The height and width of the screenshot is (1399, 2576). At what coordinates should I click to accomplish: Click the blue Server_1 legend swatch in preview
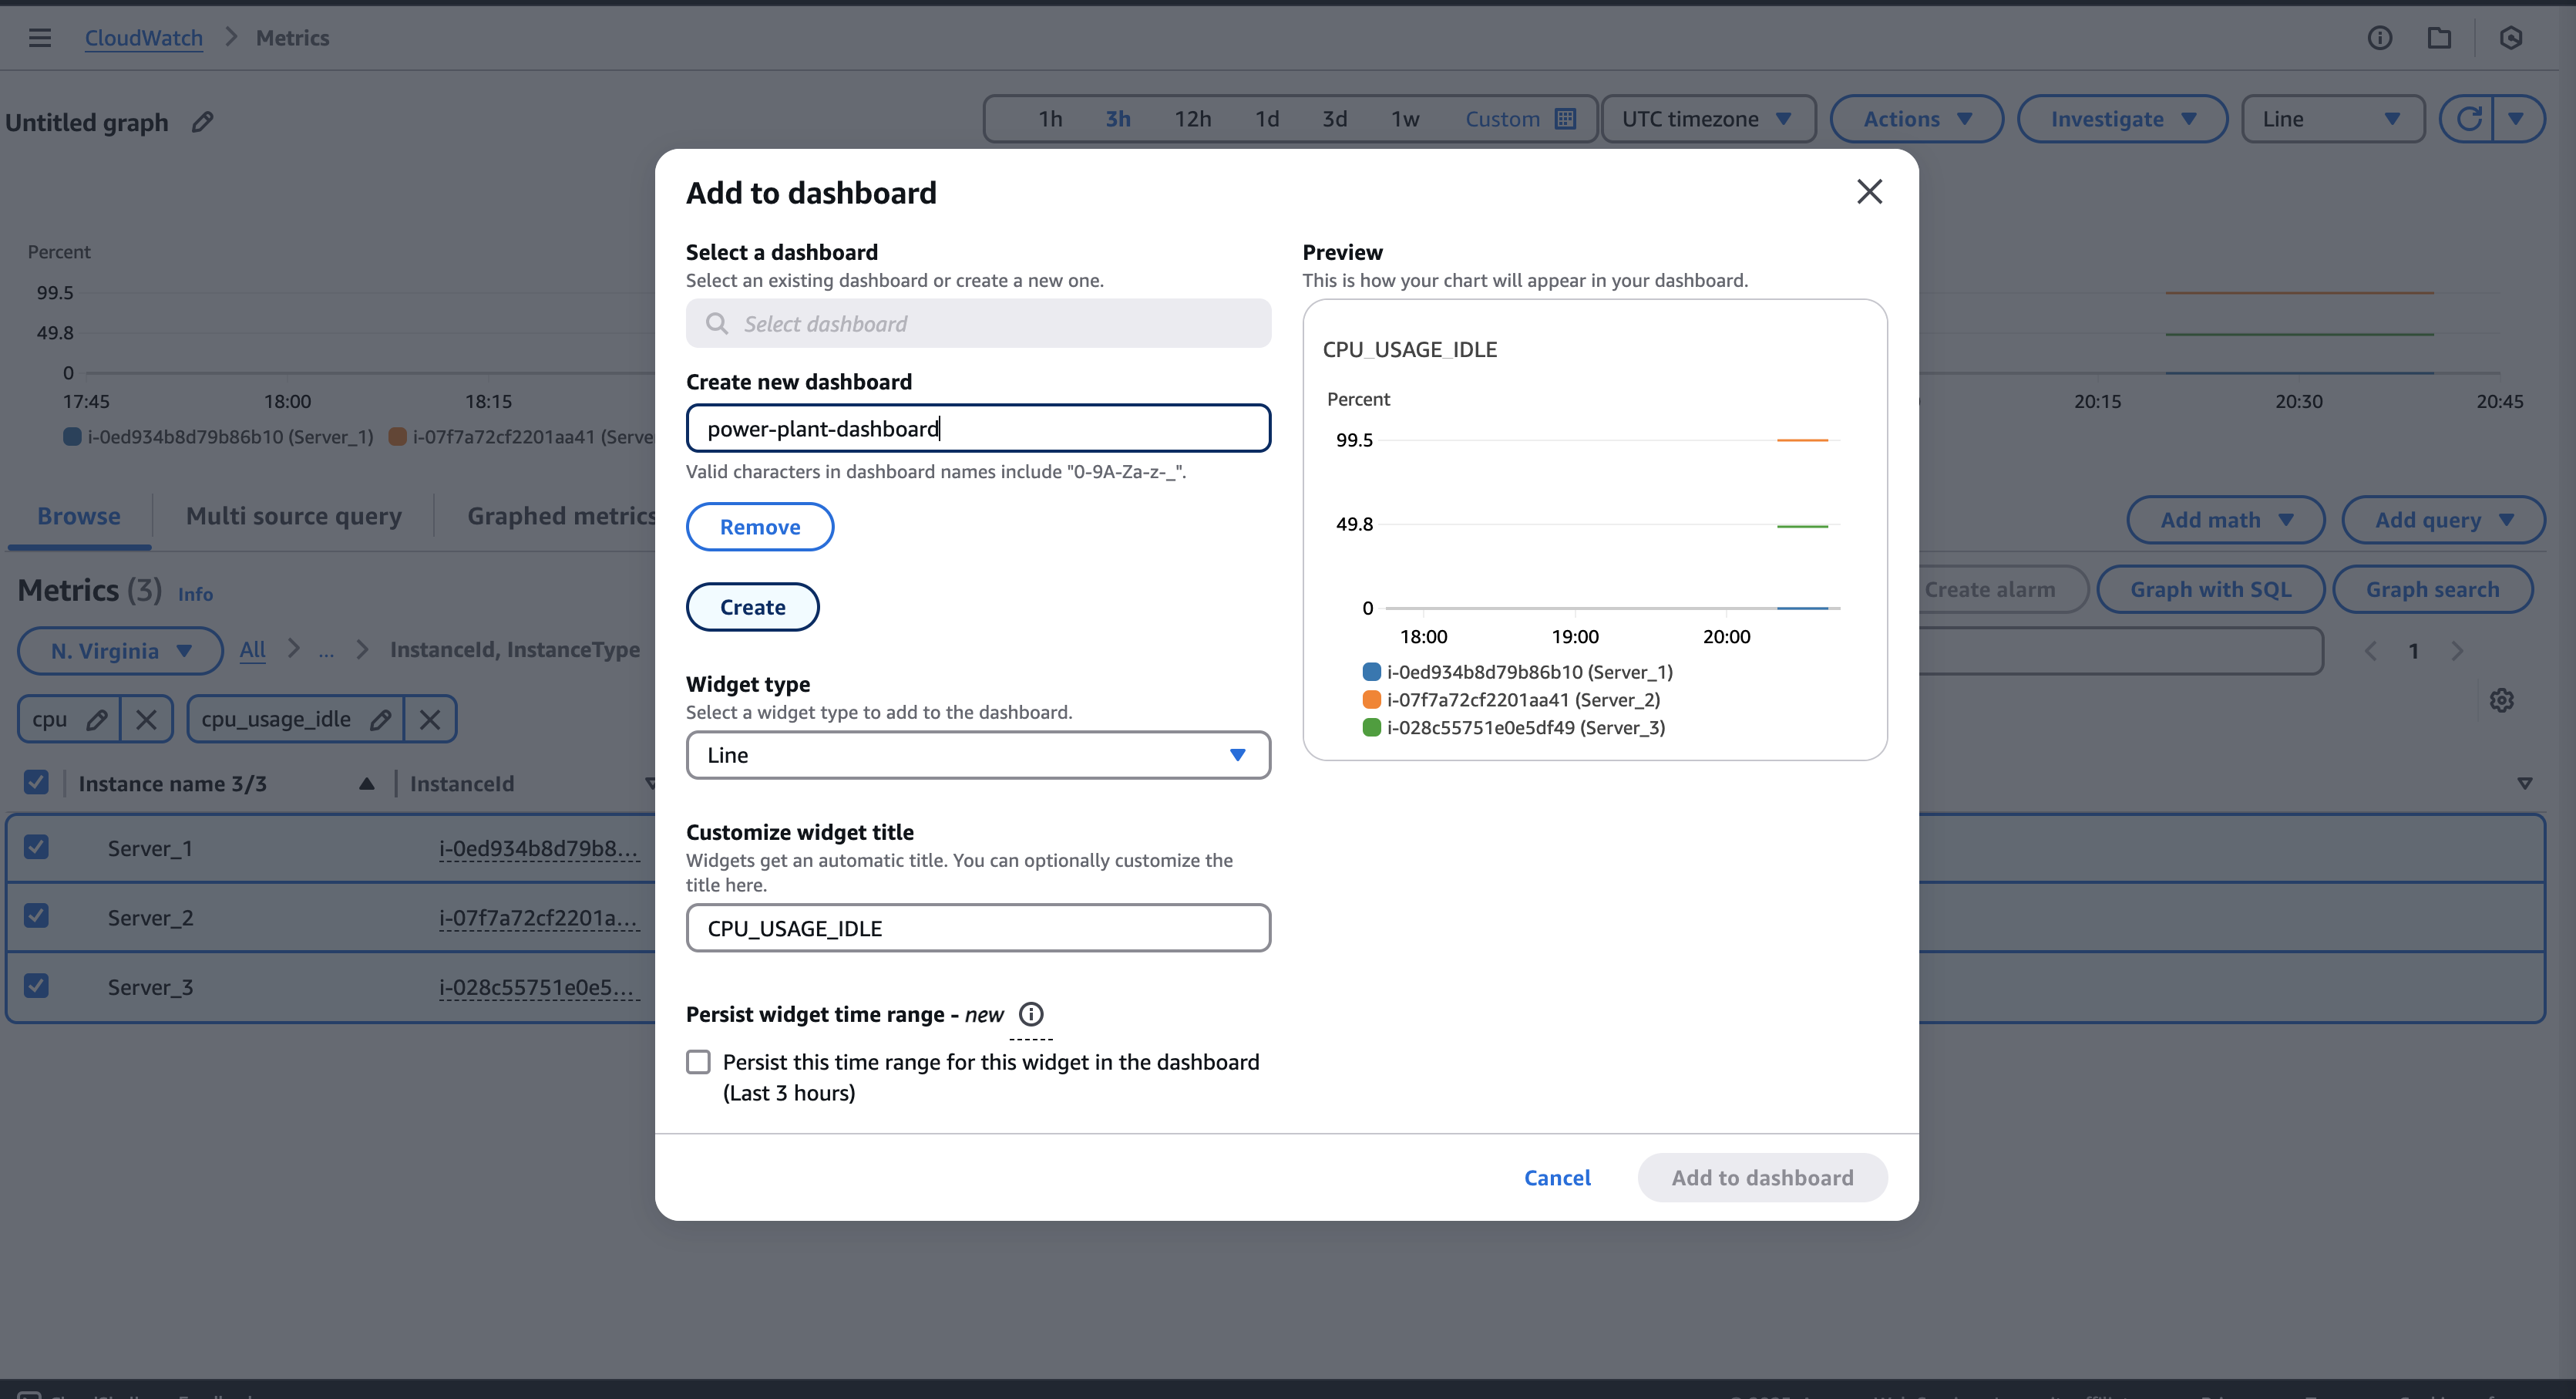(x=1371, y=672)
